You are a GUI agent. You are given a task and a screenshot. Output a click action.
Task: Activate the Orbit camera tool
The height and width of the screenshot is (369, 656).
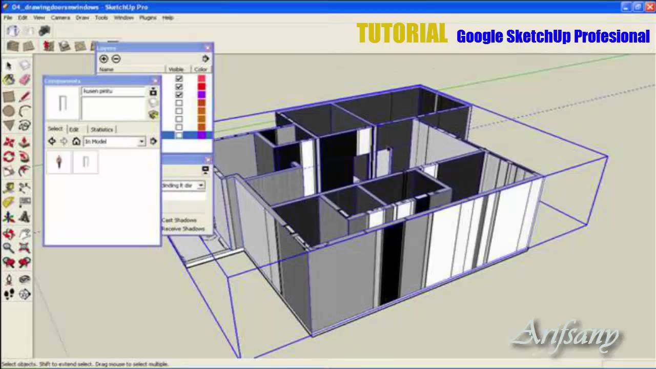click(9, 234)
